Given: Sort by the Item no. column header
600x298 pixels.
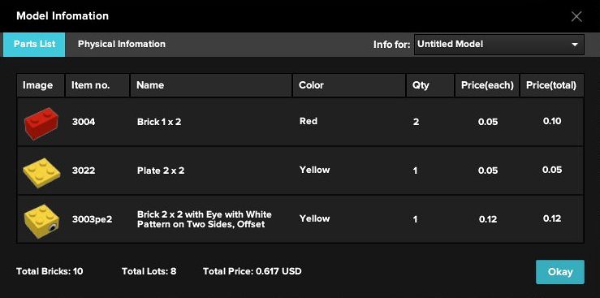Looking at the screenshot, I should 97,85.
